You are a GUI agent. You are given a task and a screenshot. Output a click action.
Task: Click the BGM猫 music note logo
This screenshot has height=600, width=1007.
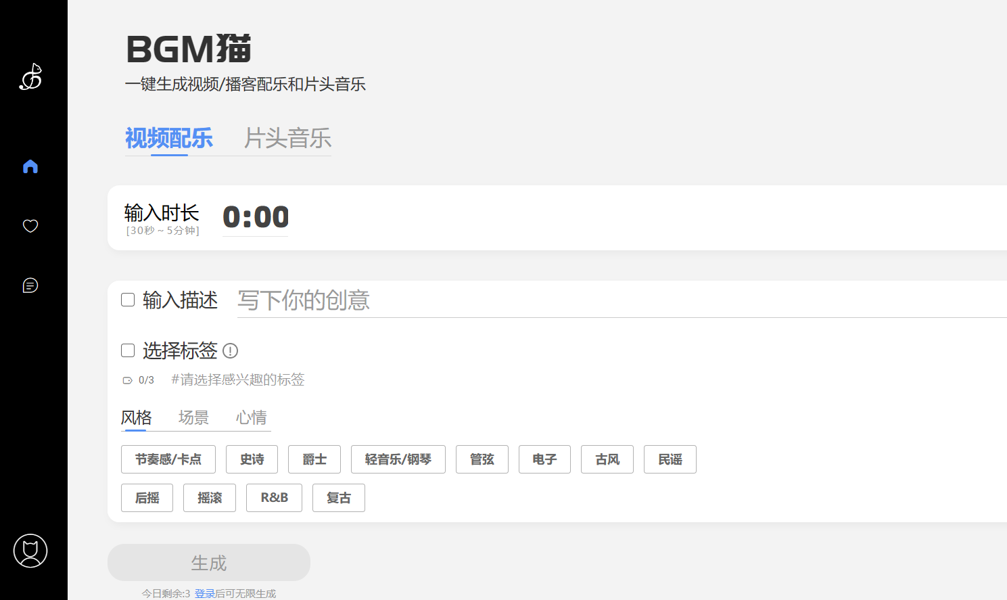[30, 77]
